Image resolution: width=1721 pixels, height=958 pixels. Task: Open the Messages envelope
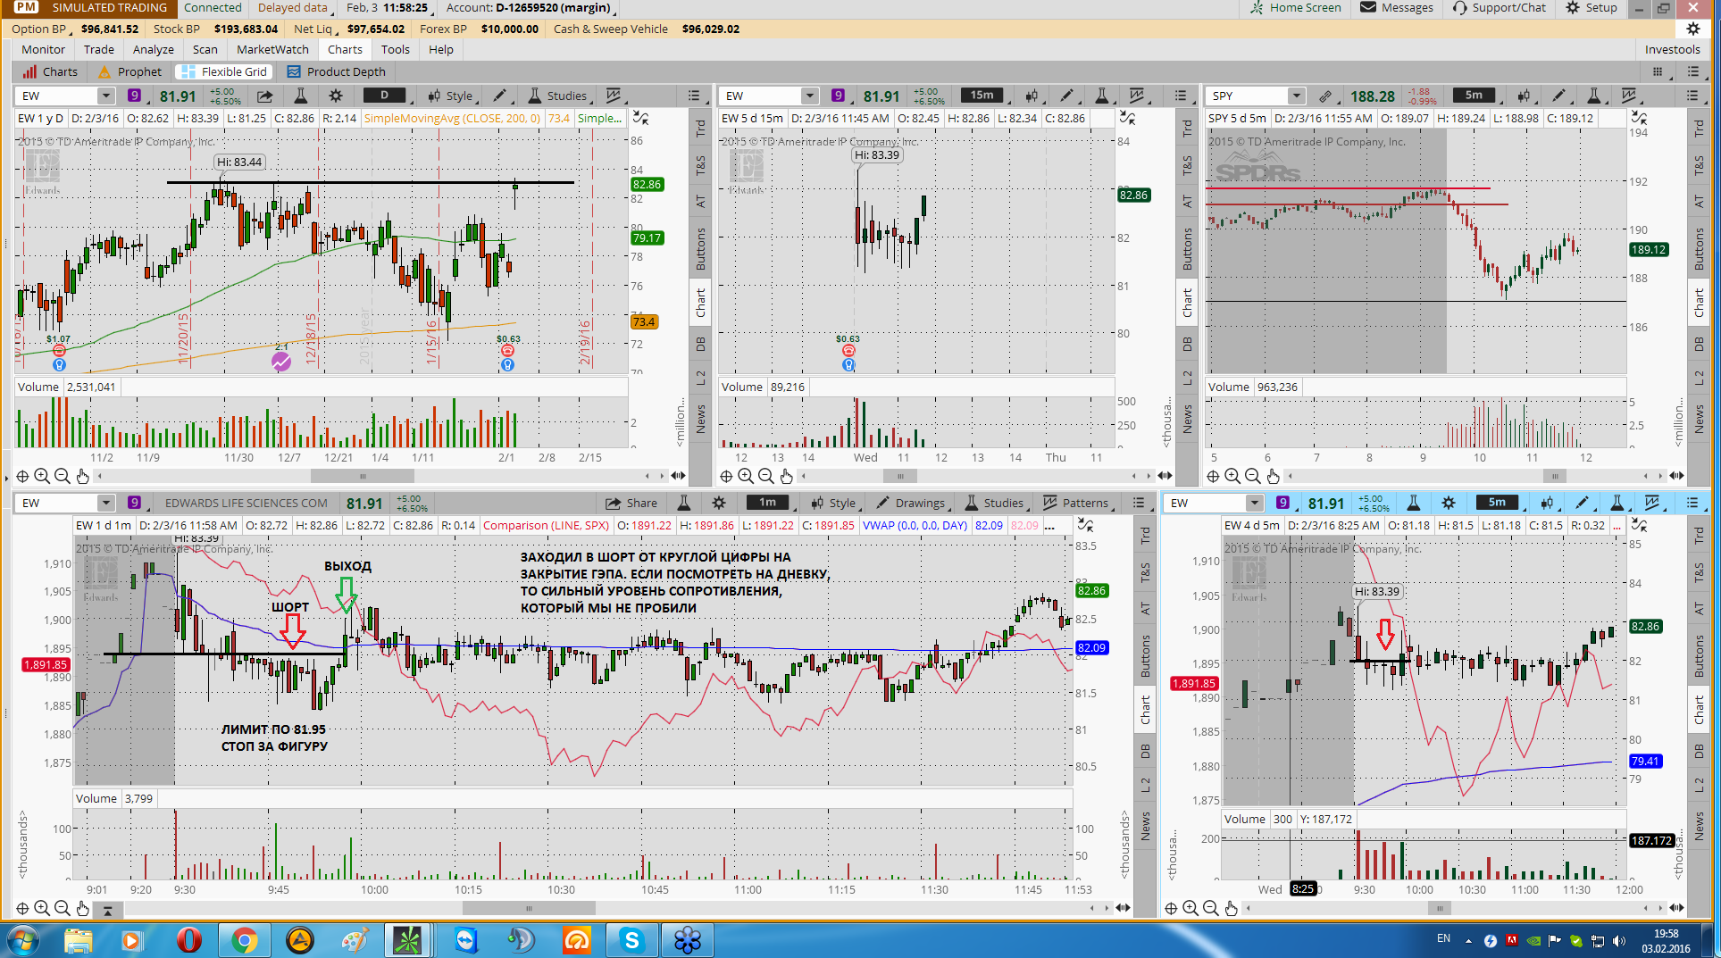point(1397,8)
